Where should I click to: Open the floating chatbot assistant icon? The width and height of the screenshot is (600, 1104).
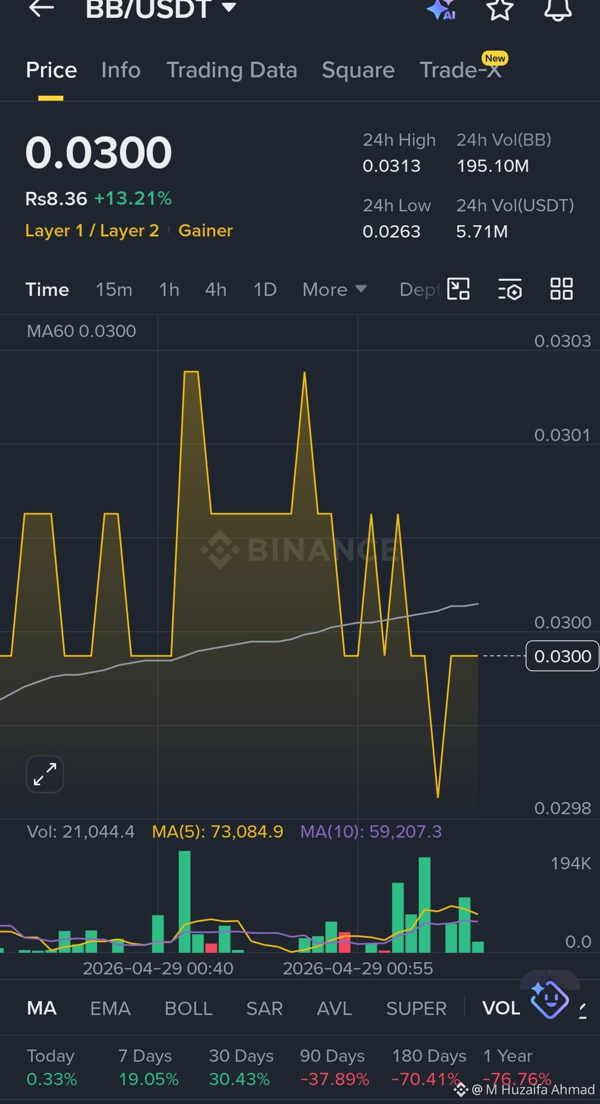[x=549, y=999]
